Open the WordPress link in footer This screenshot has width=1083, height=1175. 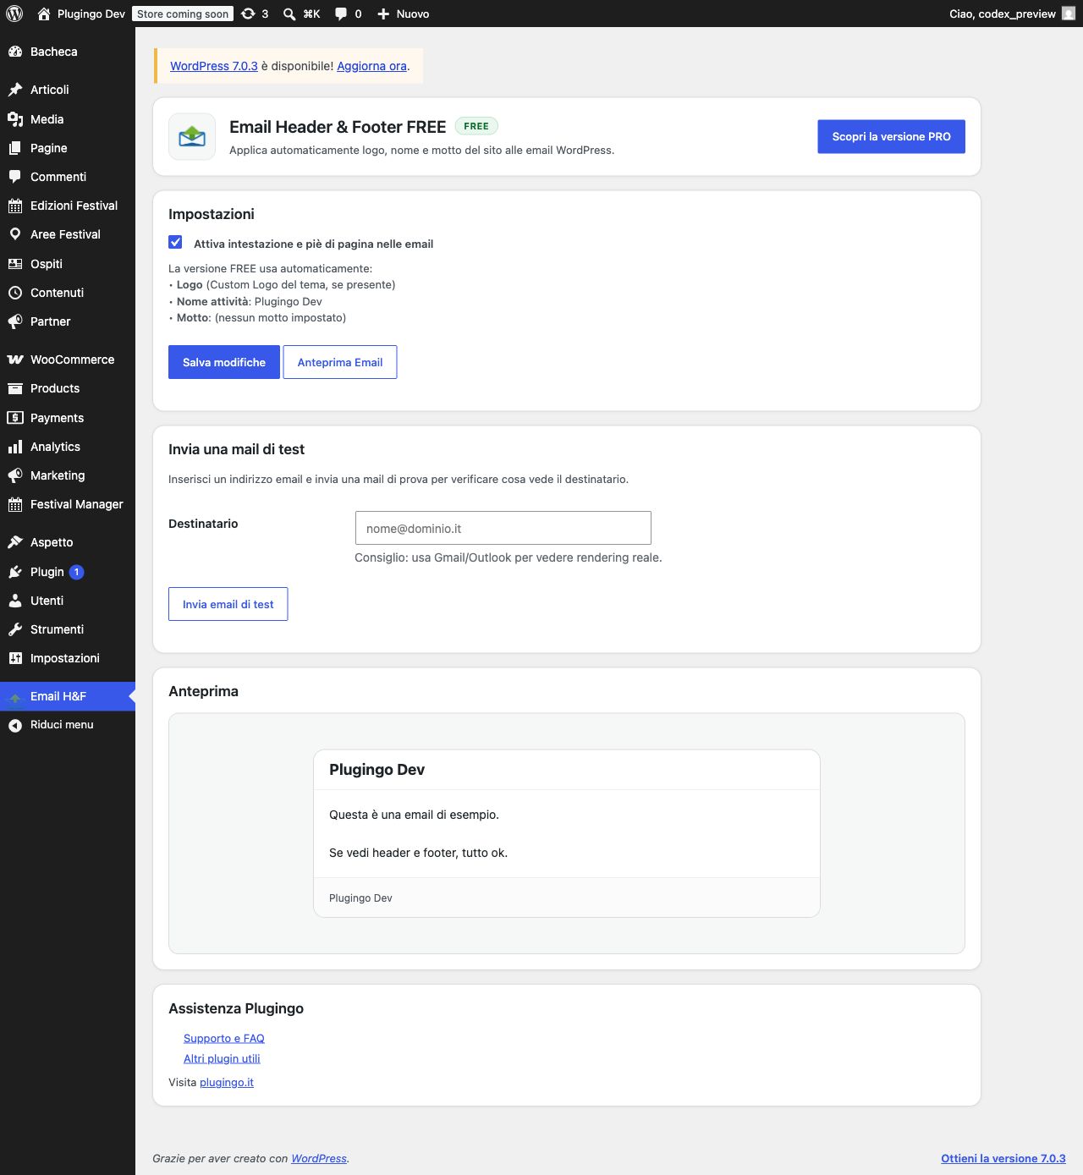click(319, 1158)
